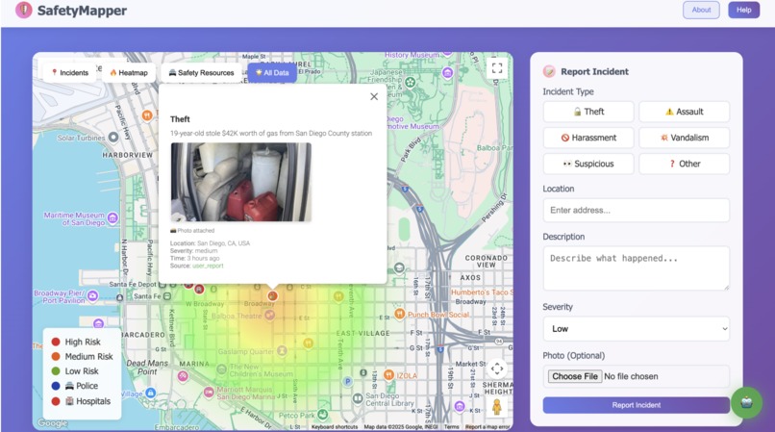Select the All Data map filter
The image size is (775, 432).
(272, 73)
